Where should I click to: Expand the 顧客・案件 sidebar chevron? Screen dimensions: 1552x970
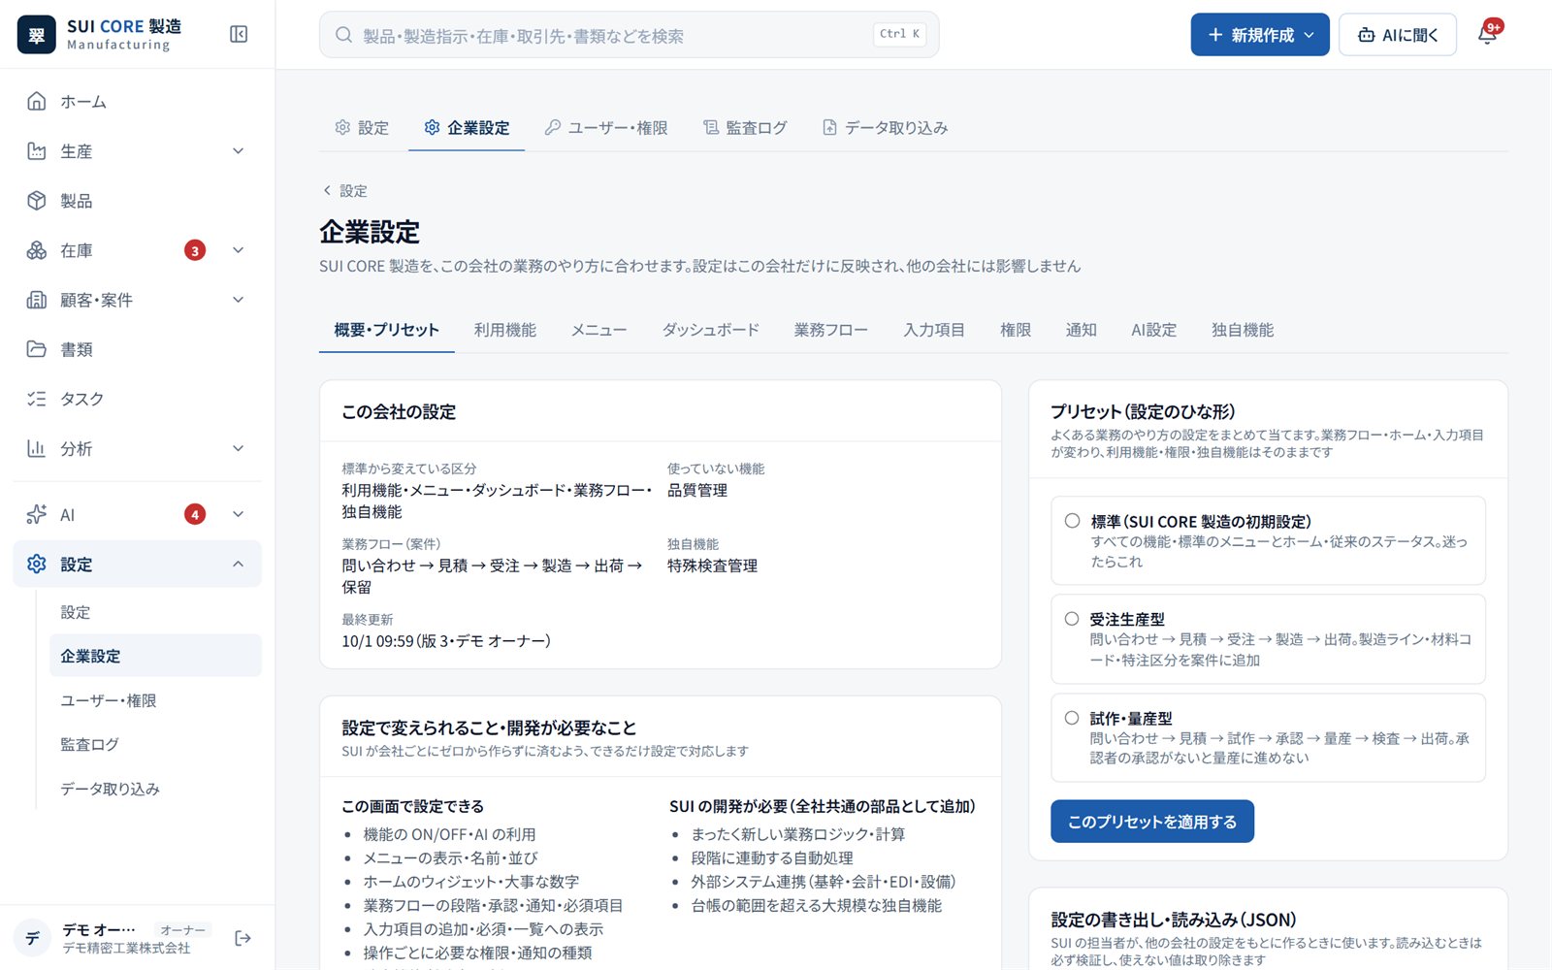[x=239, y=300]
